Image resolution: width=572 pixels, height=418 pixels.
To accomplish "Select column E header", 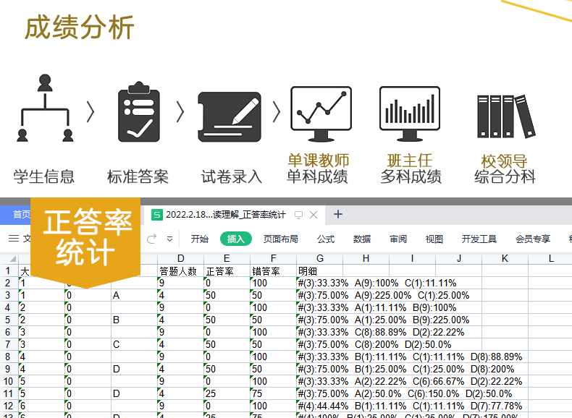I will click(227, 259).
